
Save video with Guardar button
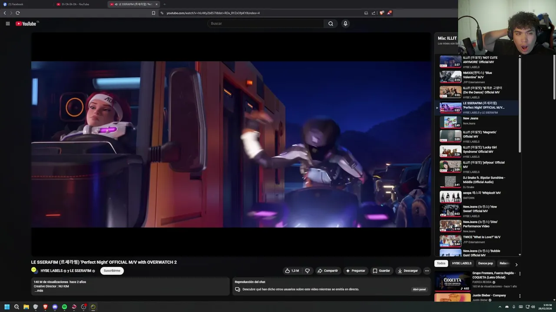pos(381,271)
